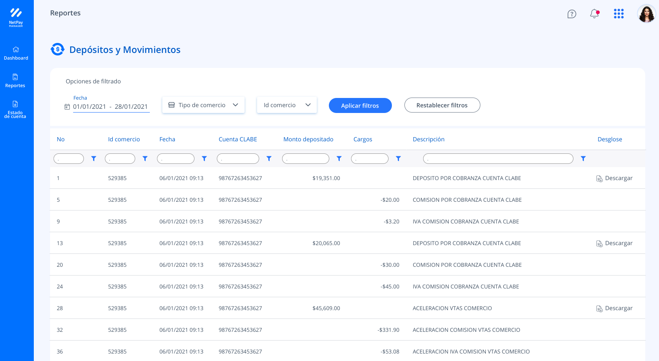This screenshot has height=361, width=659.
Task: Select the -$53.08 charge cell
Action: pyautogui.click(x=390, y=352)
